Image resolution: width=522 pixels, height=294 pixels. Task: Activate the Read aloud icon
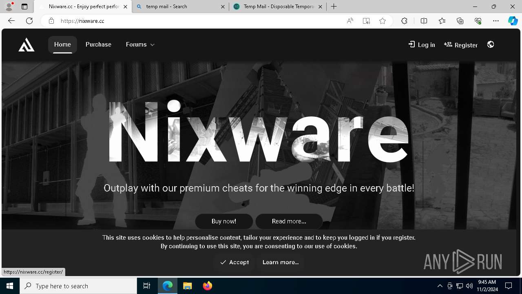pyautogui.click(x=350, y=21)
